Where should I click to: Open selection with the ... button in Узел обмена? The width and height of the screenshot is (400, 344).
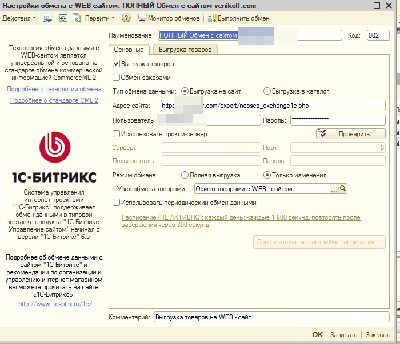[334, 189]
